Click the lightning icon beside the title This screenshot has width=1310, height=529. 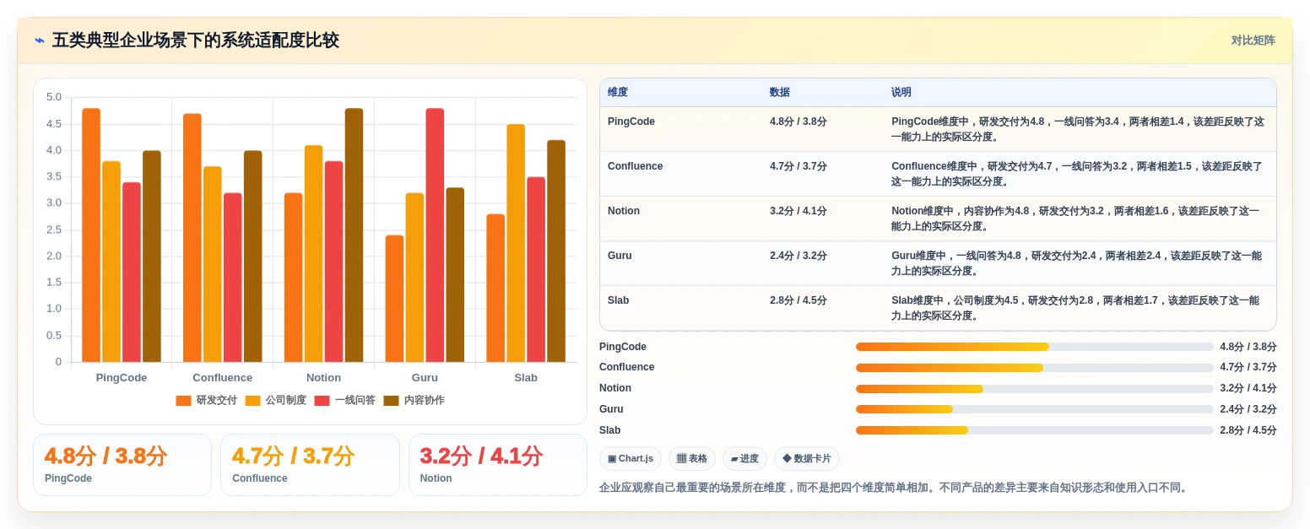[40, 40]
